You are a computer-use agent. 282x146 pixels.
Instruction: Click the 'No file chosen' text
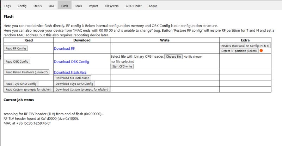point(193,57)
